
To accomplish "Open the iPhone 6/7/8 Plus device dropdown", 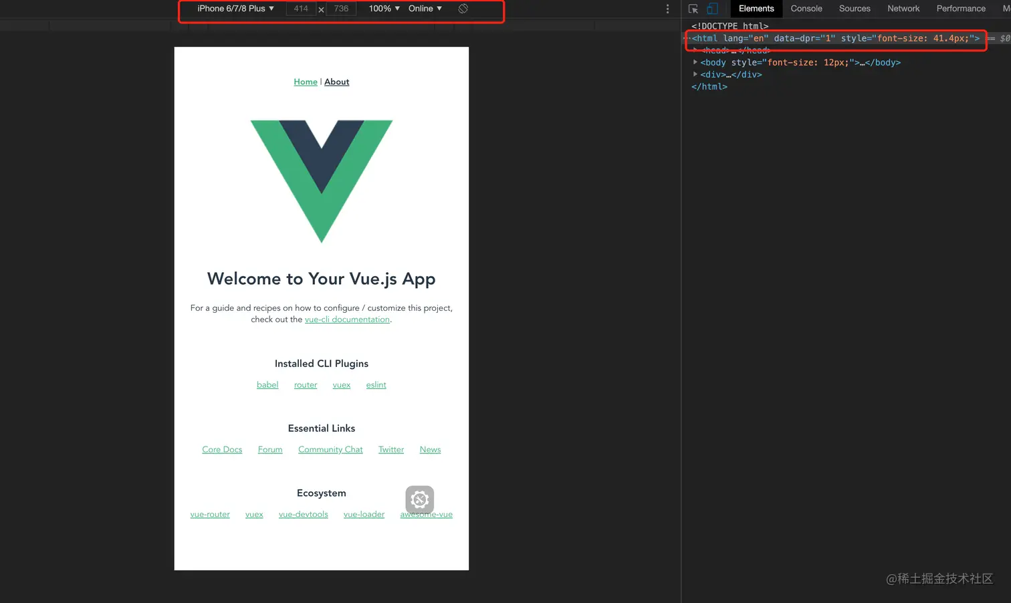I will pos(235,9).
